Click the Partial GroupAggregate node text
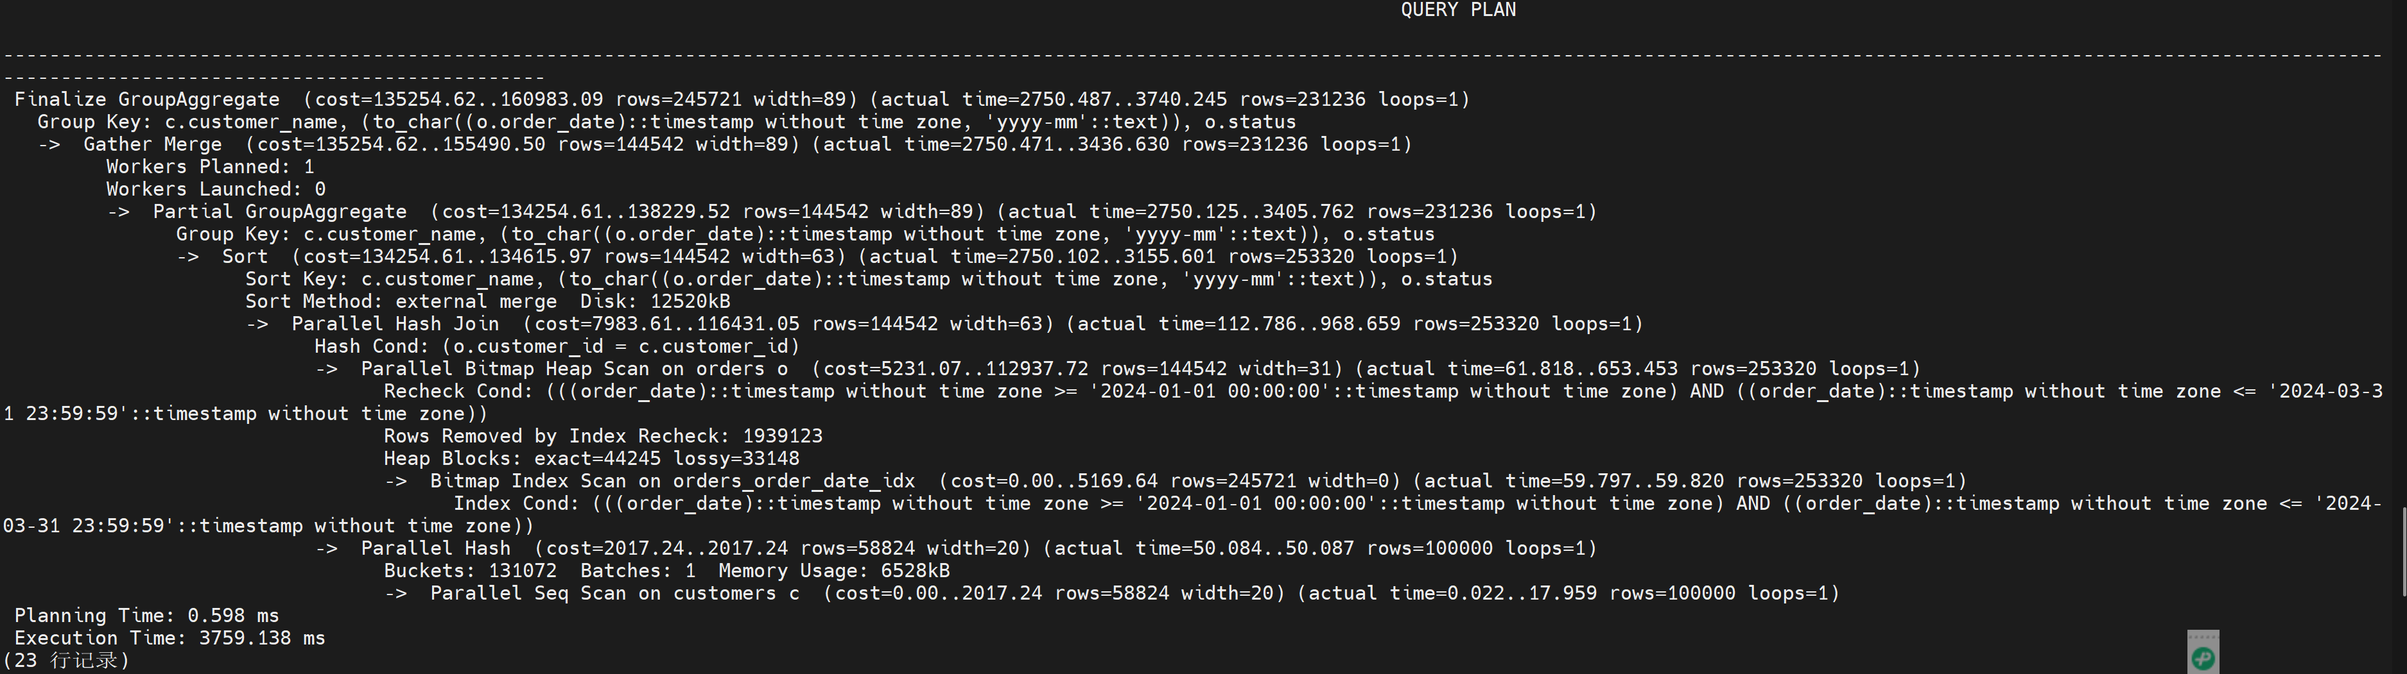Image resolution: width=2407 pixels, height=674 pixels. 279,212
